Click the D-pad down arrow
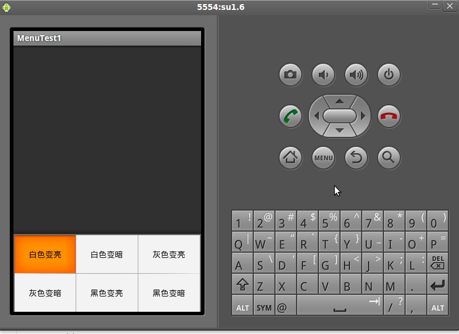The height and width of the screenshot is (334, 459). tap(339, 130)
